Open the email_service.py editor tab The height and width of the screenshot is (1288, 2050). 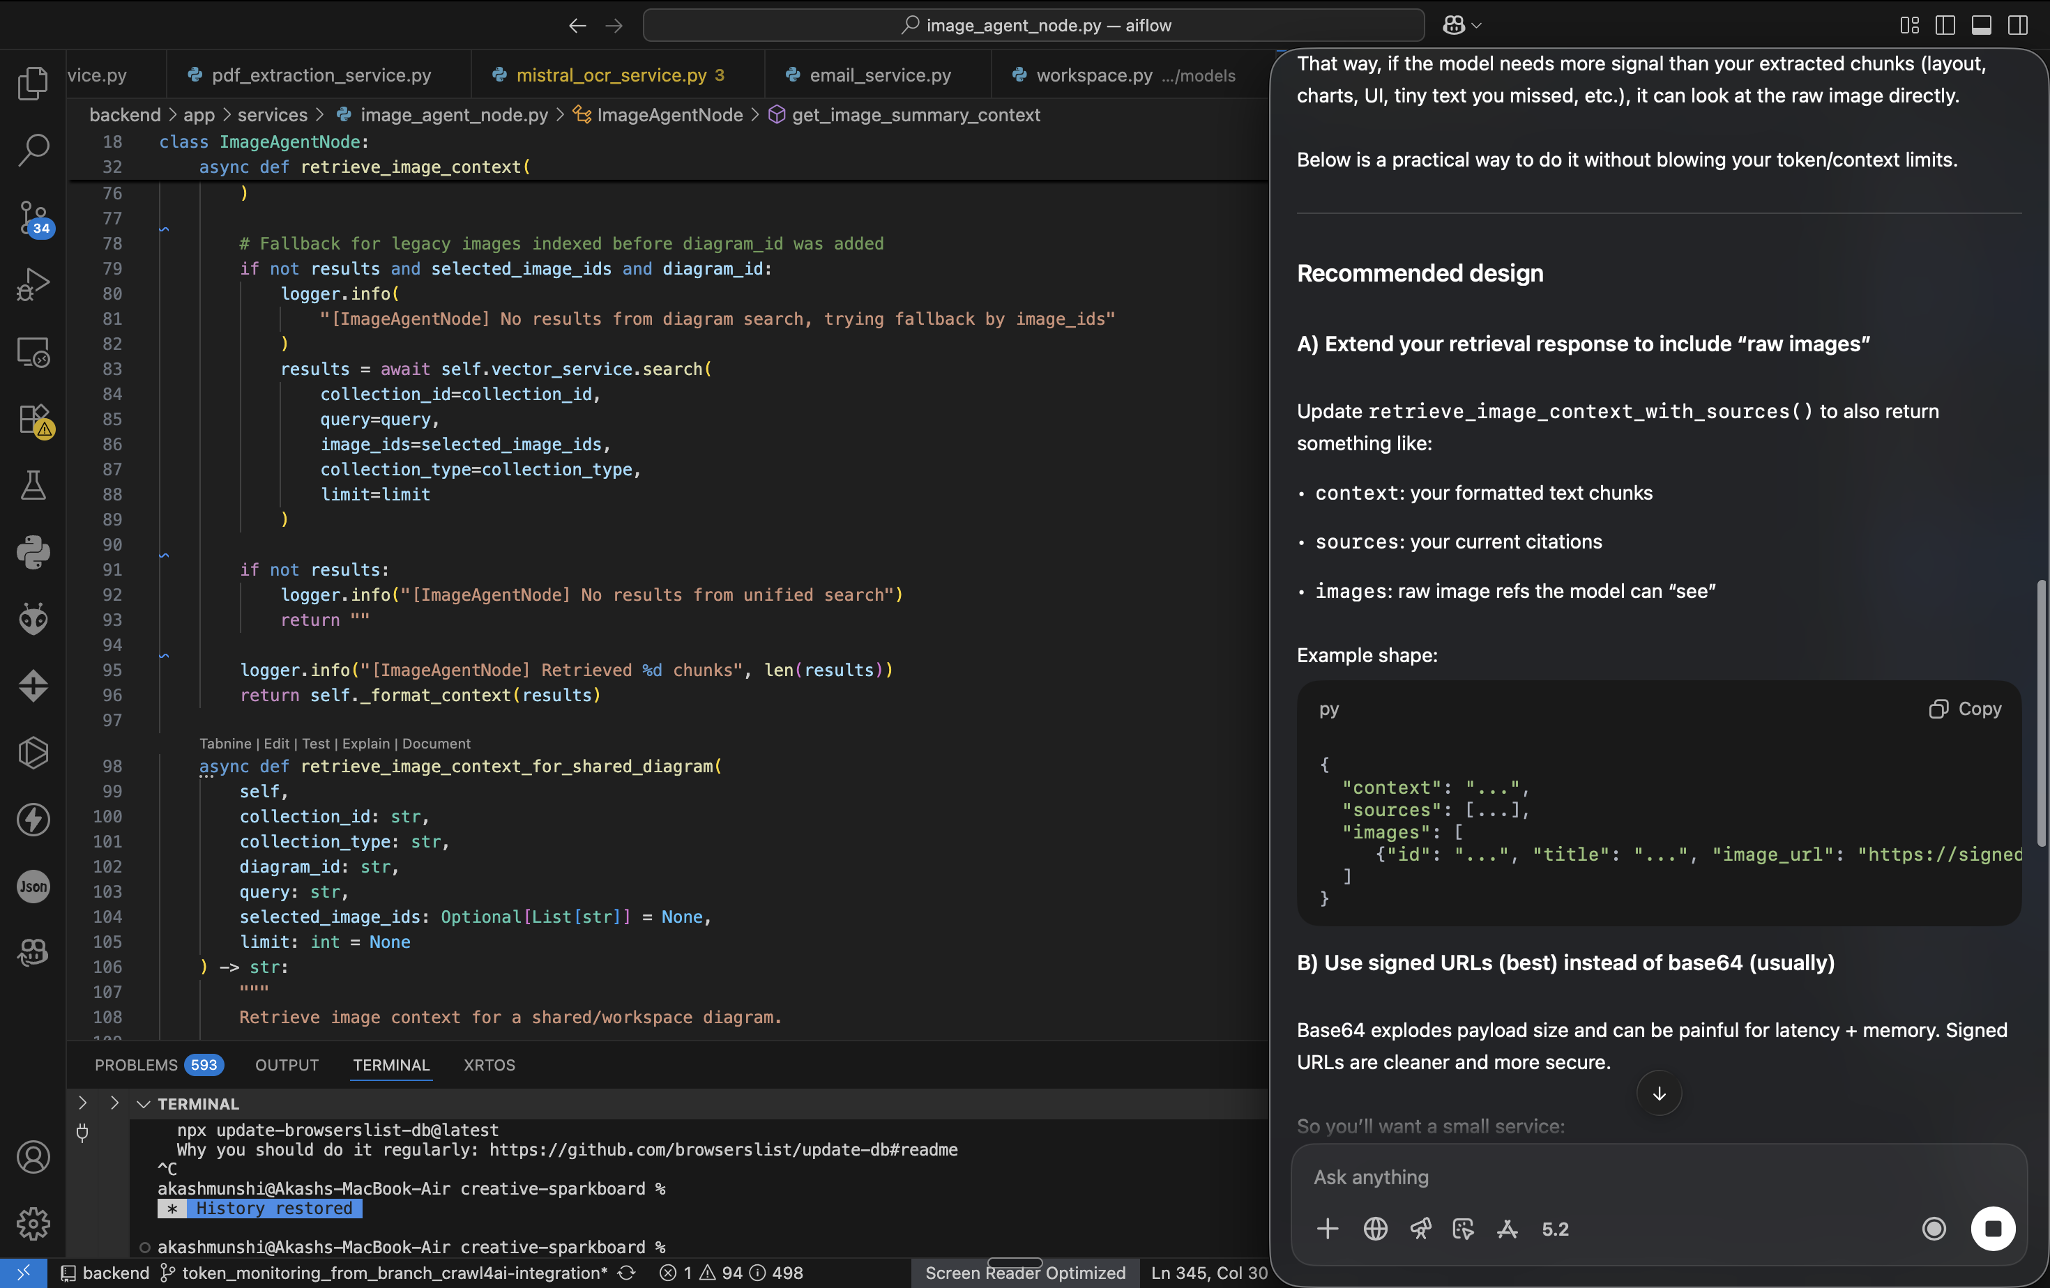[879, 75]
